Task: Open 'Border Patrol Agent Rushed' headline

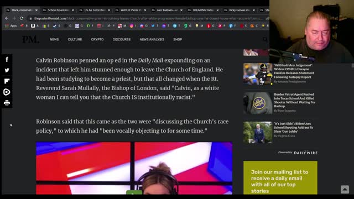Action: tap(295, 100)
